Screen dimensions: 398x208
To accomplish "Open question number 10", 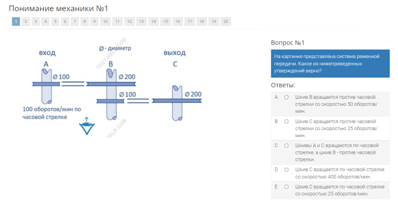I will pos(105,21).
